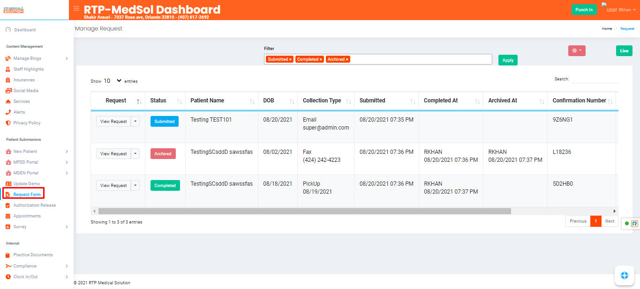Expand the Clock In/Out submenu chevron
This screenshot has width=640, height=289.
67,277
